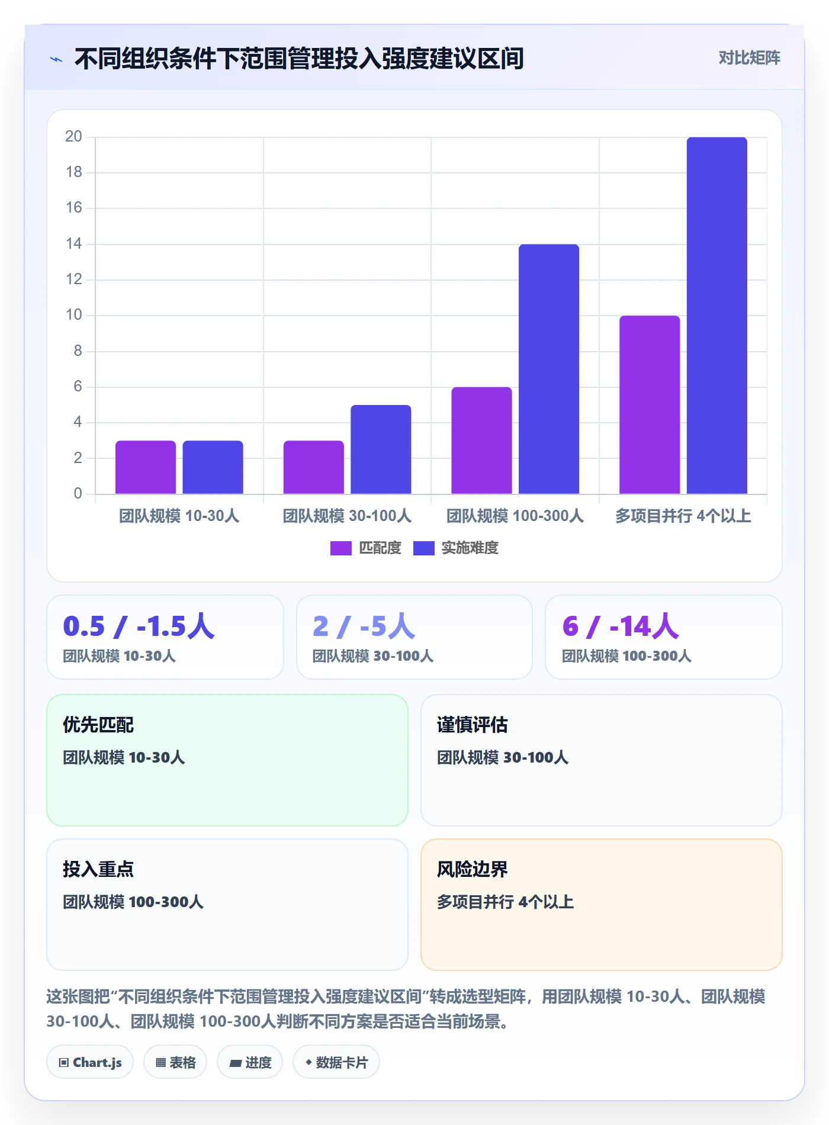Screen dimensions: 829x1125
Task: Click the purple 匹配度 bar for 团队规模 100-300人
Action: pyautogui.click(x=481, y=441)
